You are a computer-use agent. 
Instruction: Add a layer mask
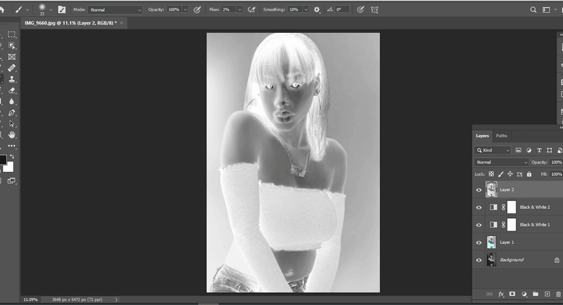pos(513,294)
